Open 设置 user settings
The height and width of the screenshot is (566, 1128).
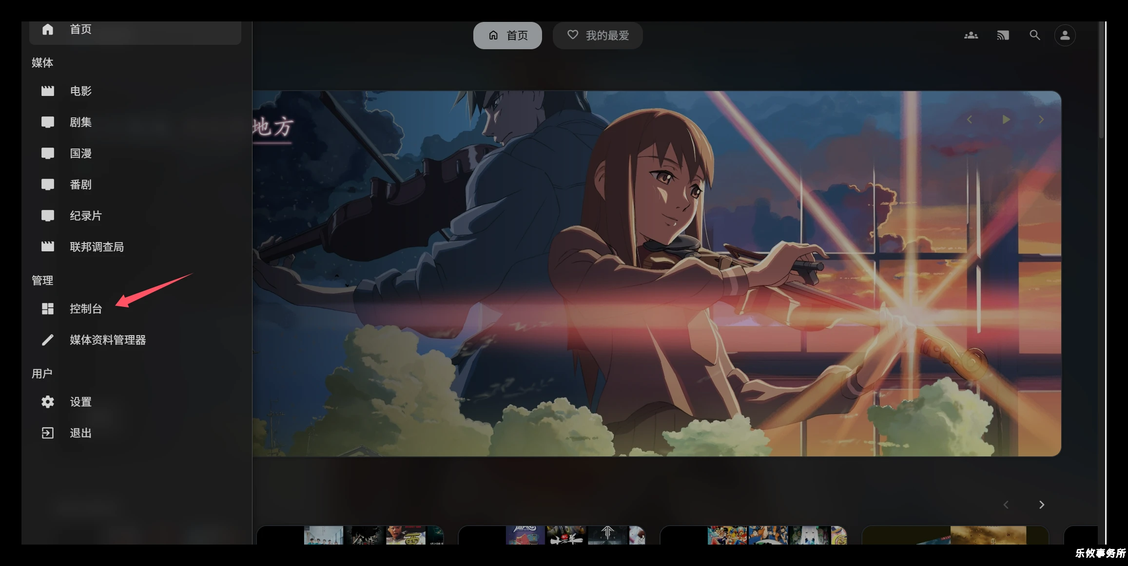[135, 402]
